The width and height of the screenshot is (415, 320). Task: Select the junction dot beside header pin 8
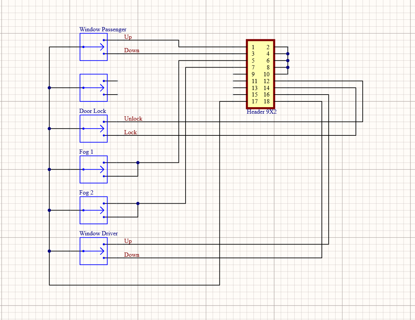[x=288, y=68]
